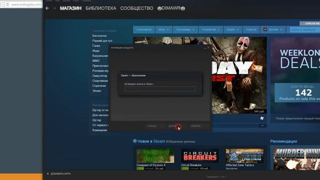The image size is (320, 180).
Task: Open the Conquest of Elysium 4 thumbnail
Action: tap(155, 155)
